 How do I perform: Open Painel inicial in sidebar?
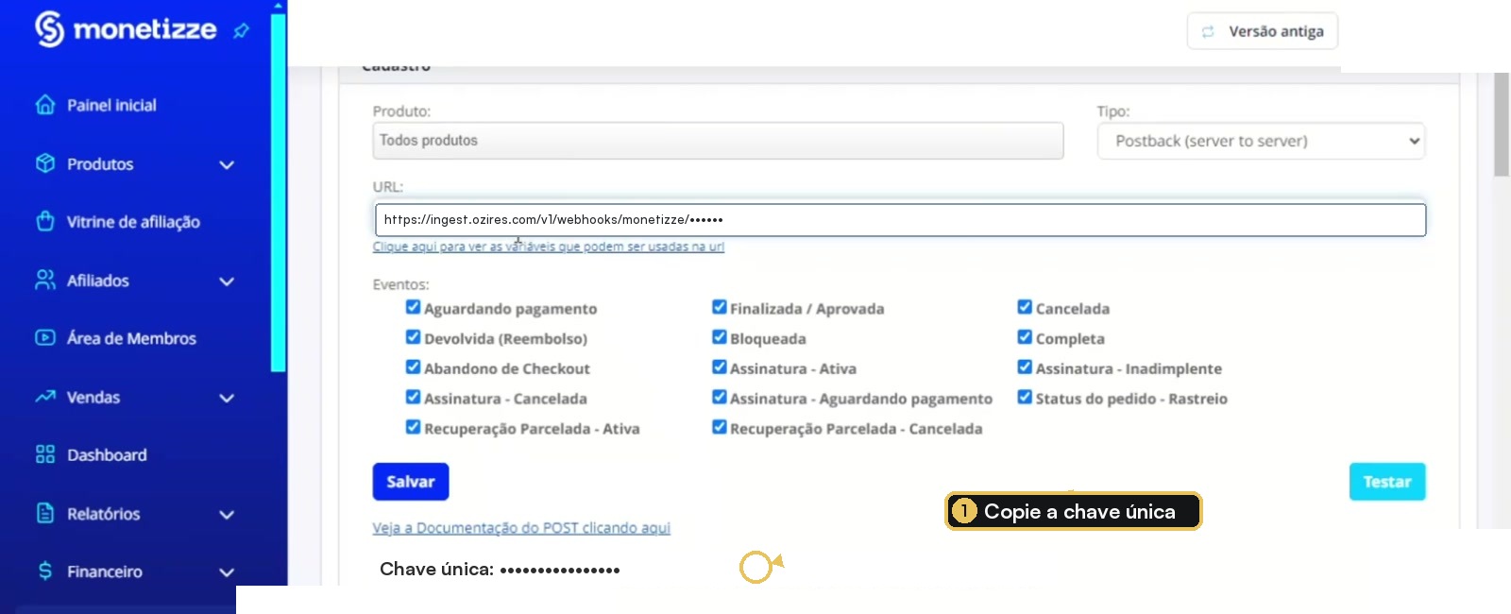coord(111,105)
